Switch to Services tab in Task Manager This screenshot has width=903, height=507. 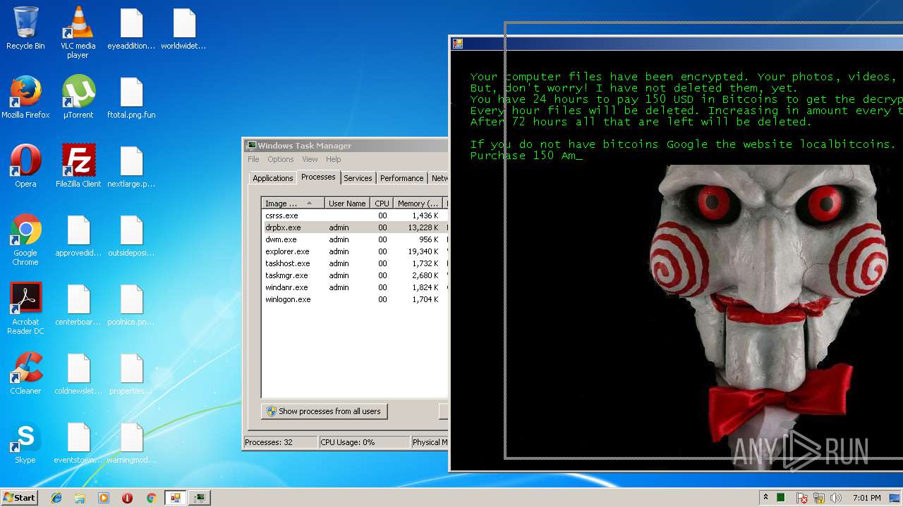point(358,178)
